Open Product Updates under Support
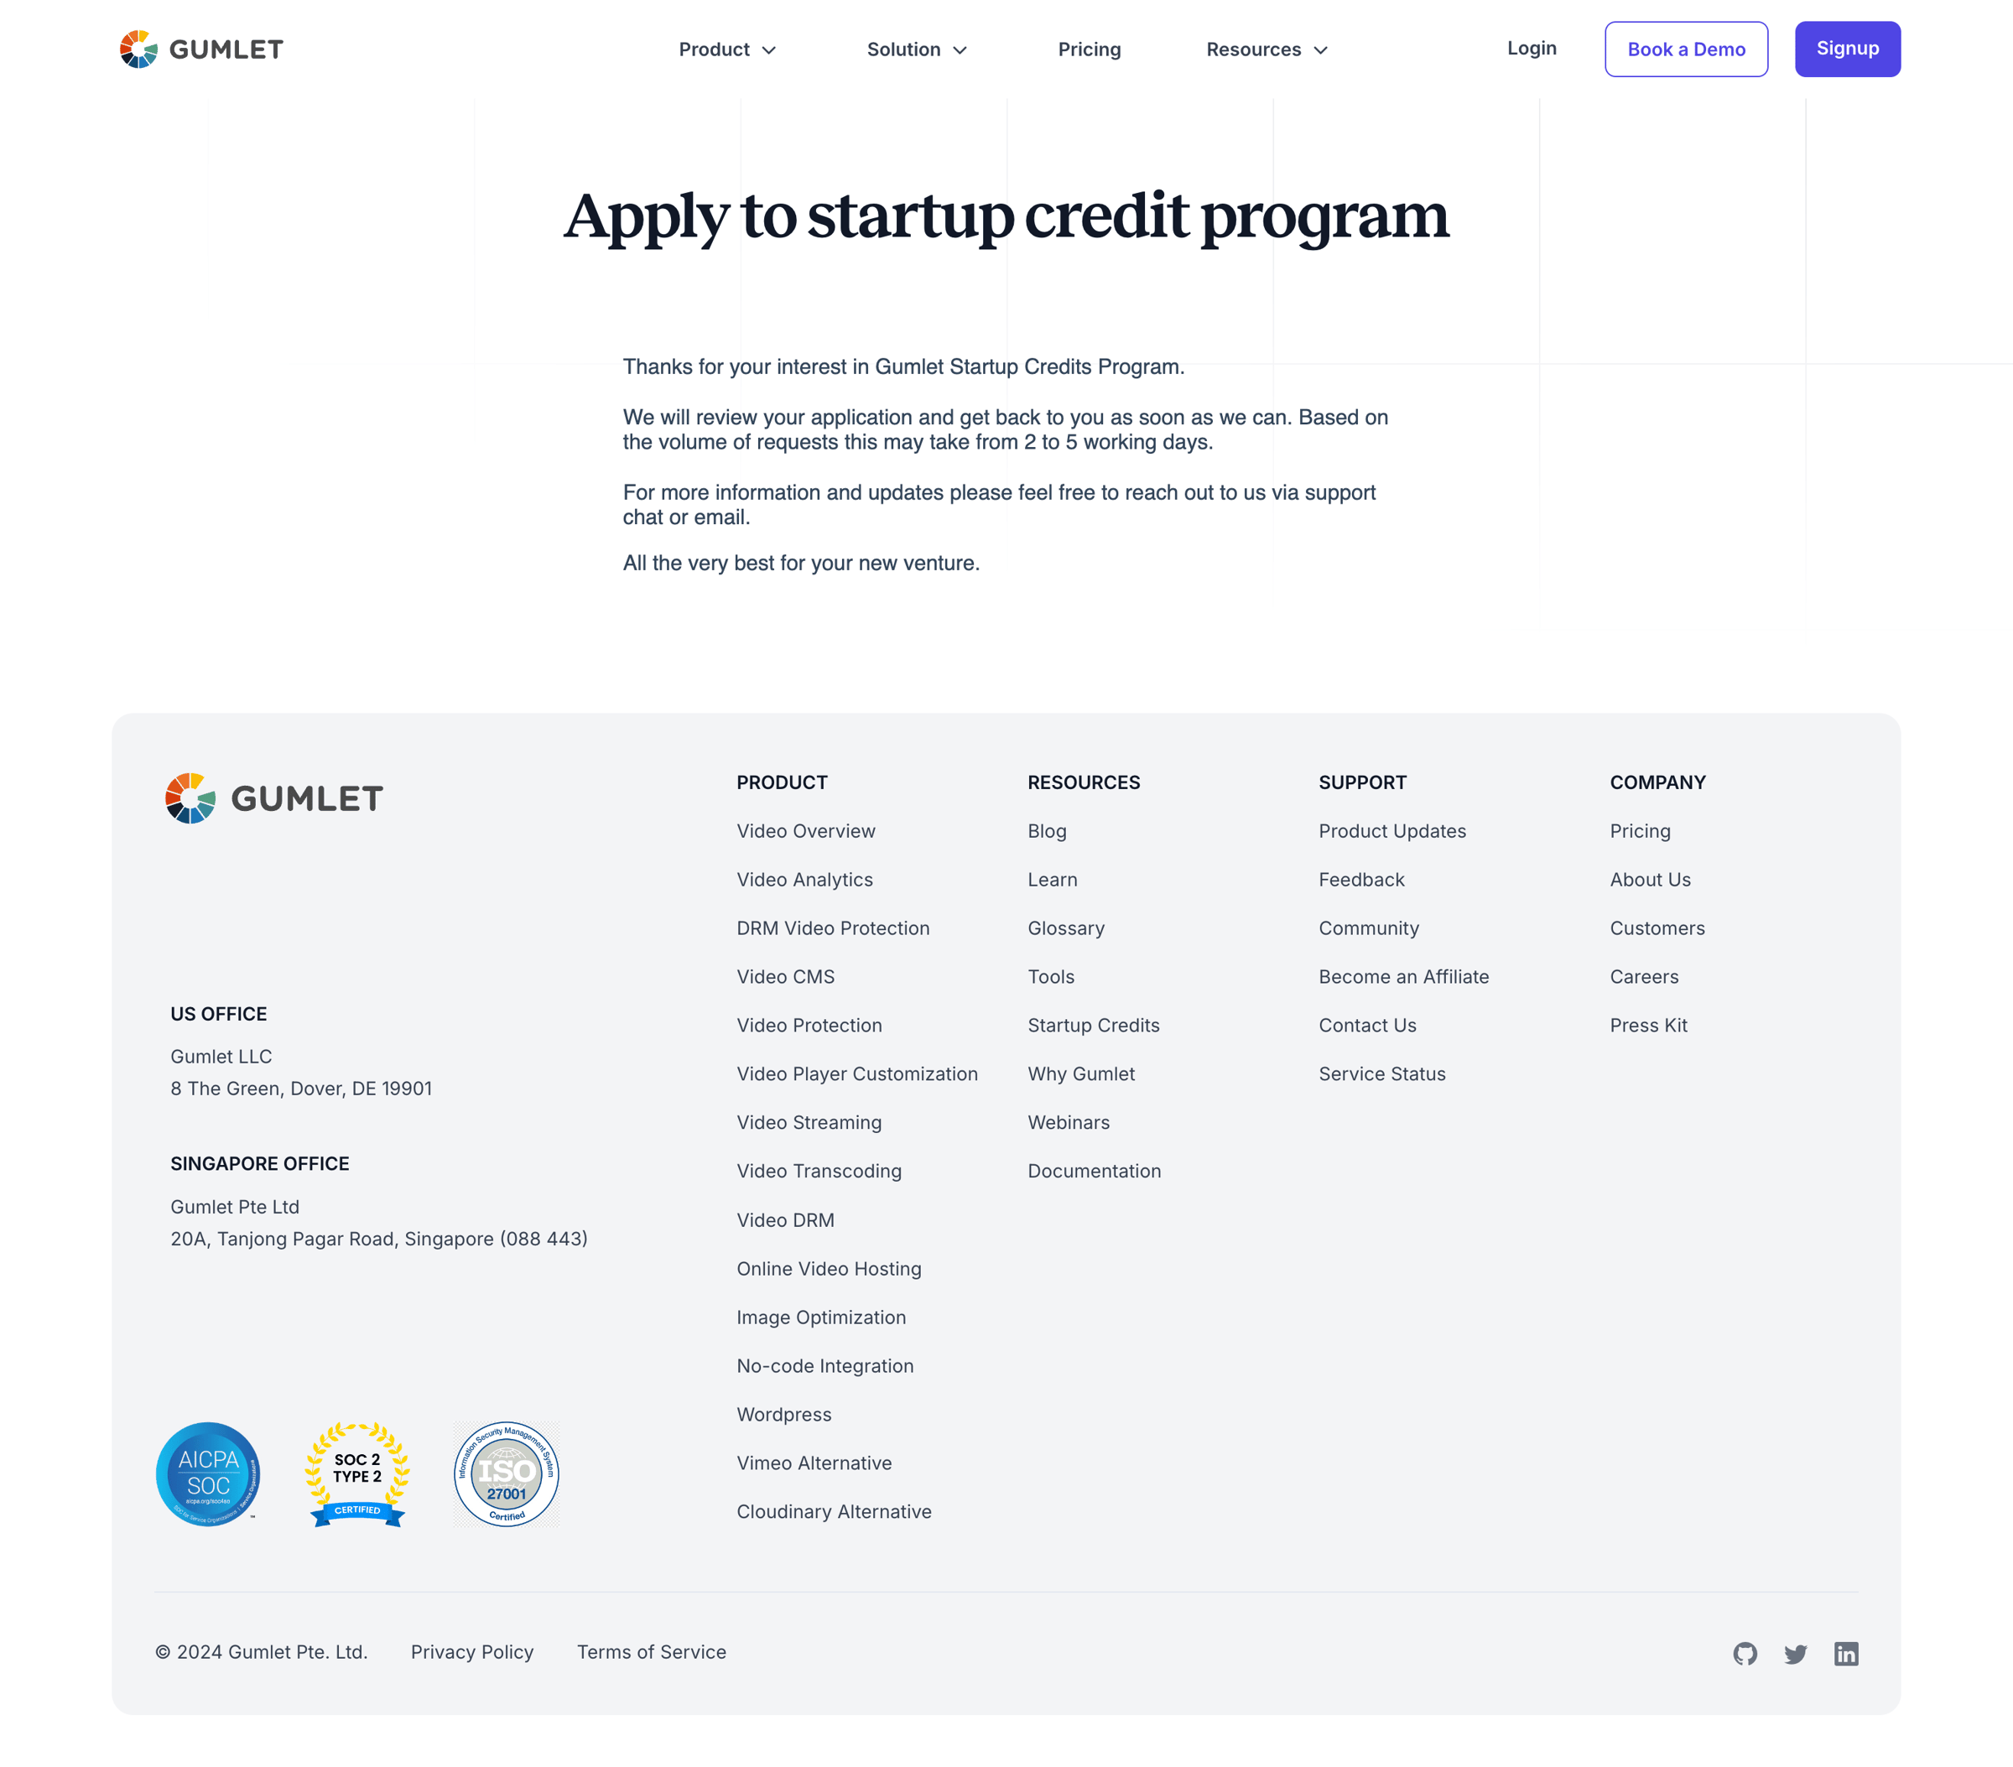2013x1767 pixels. coord(1391,830)
